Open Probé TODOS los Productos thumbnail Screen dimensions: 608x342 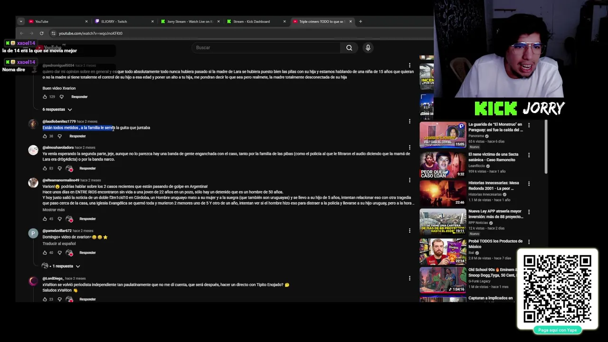tap(443, 251)
